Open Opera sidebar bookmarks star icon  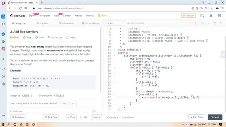[3, 24]
